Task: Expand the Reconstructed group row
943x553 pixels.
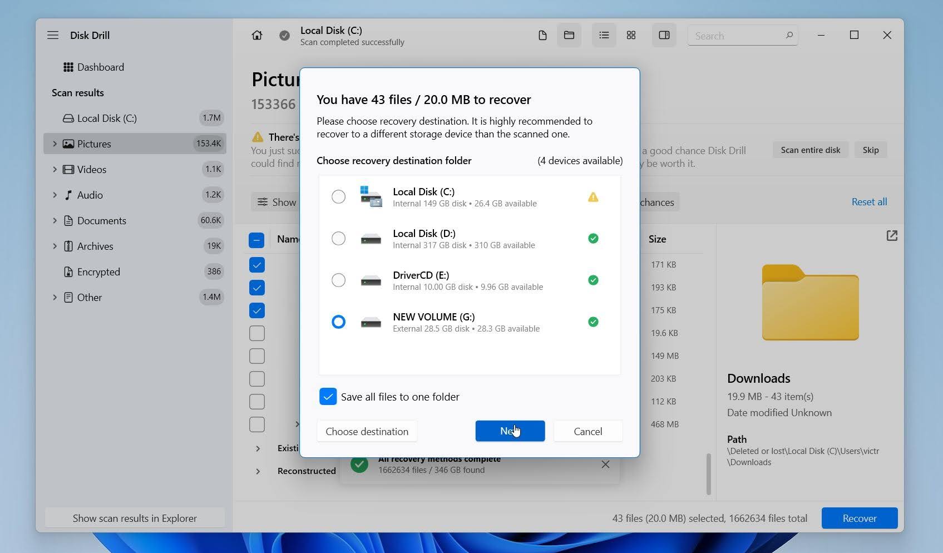Action: 258,471
